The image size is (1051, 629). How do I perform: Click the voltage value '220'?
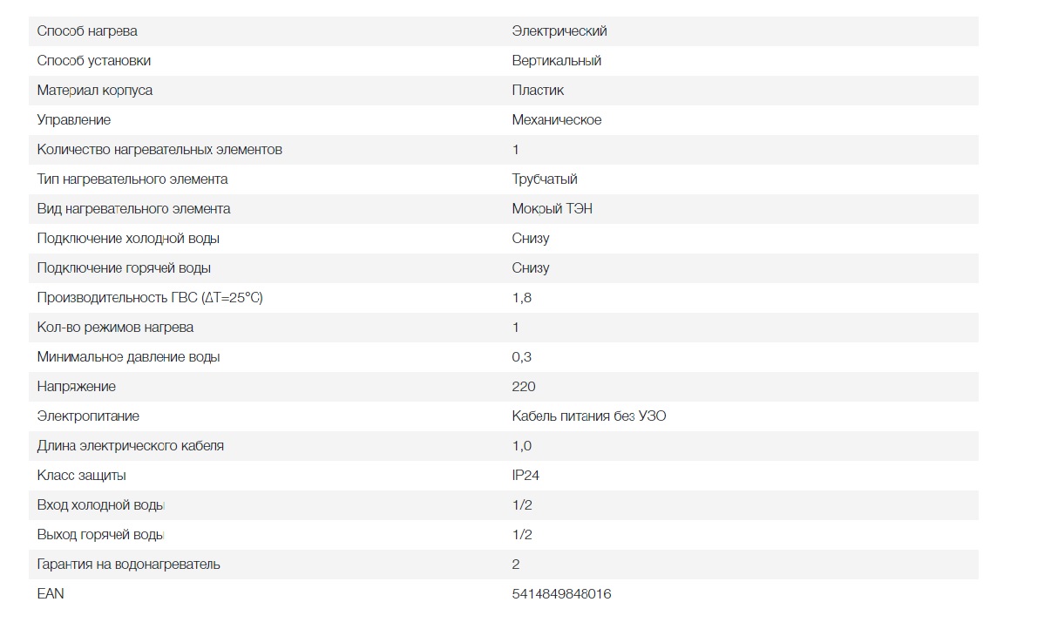click(x=524, y=387)
